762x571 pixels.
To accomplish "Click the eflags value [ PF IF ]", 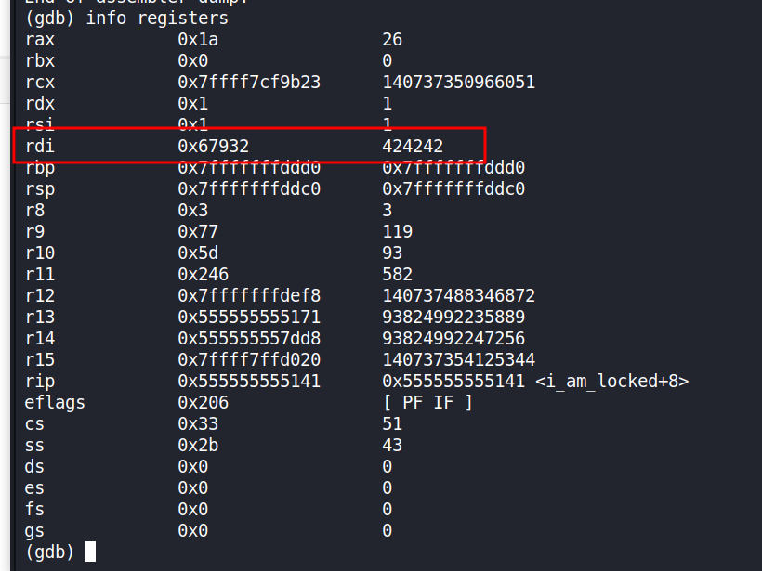I will [427, 403].
